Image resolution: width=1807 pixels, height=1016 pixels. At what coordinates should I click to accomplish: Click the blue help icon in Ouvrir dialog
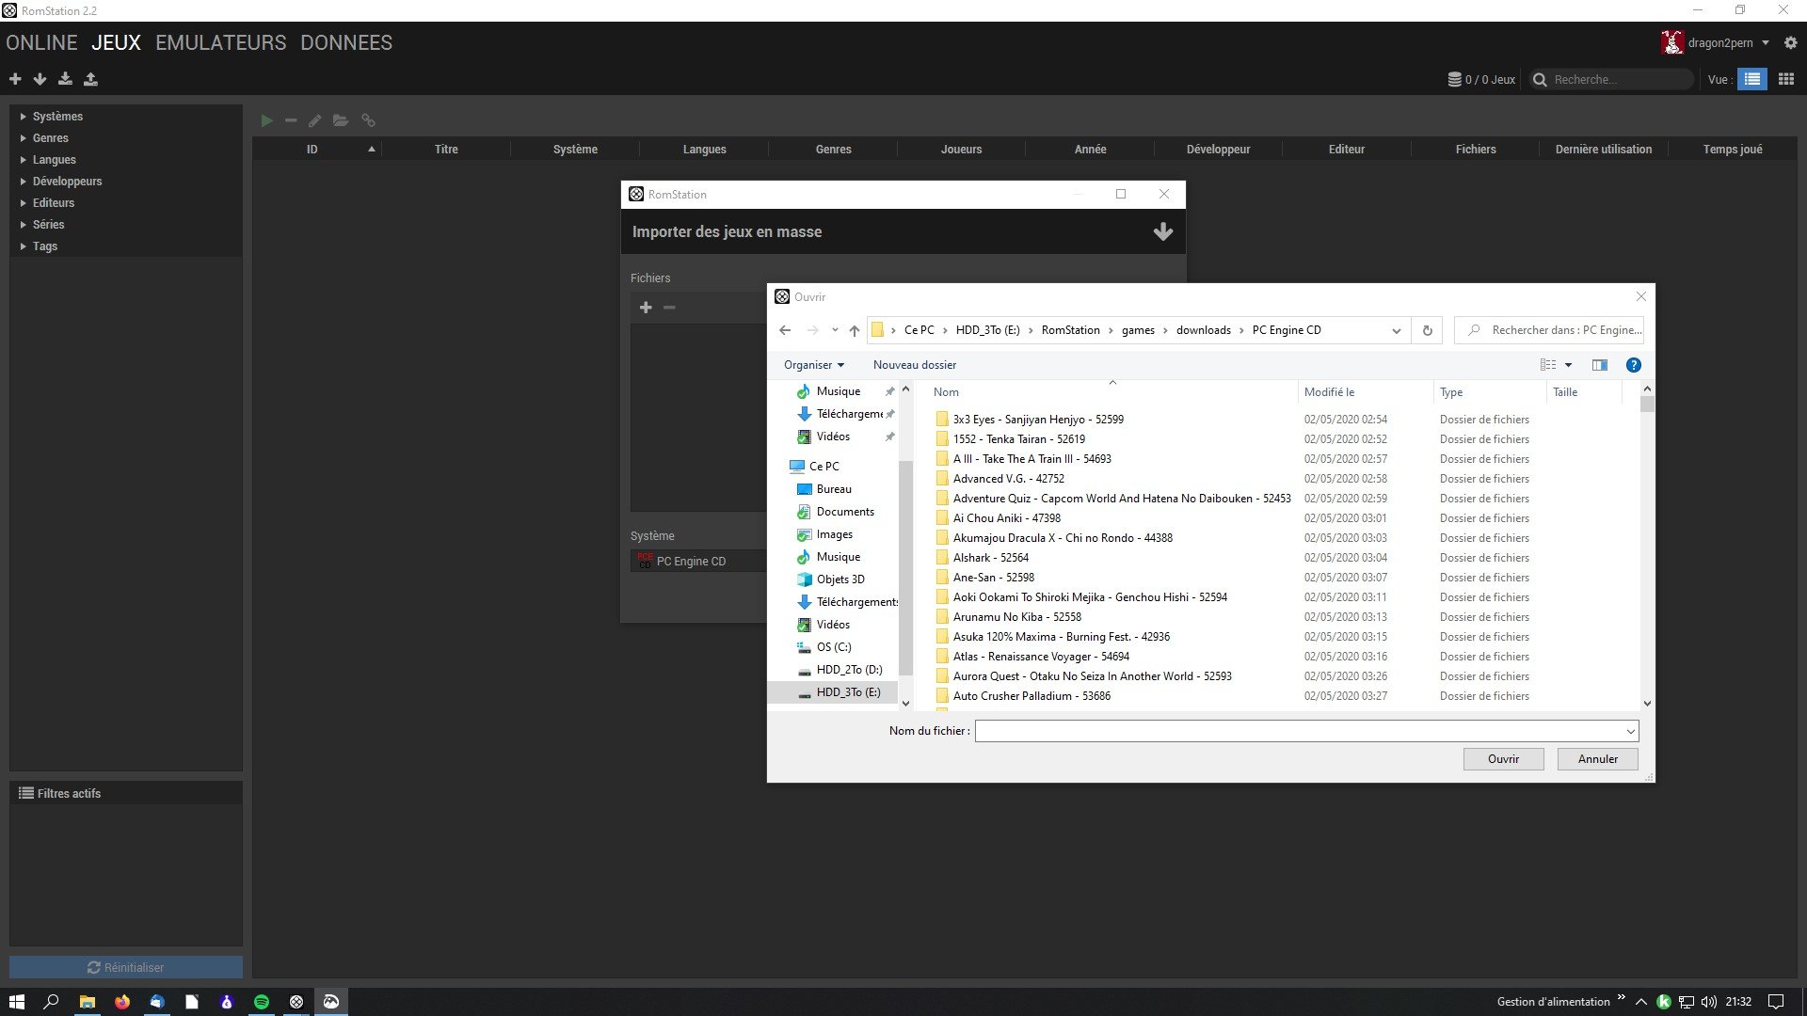tap(1634, 365)
